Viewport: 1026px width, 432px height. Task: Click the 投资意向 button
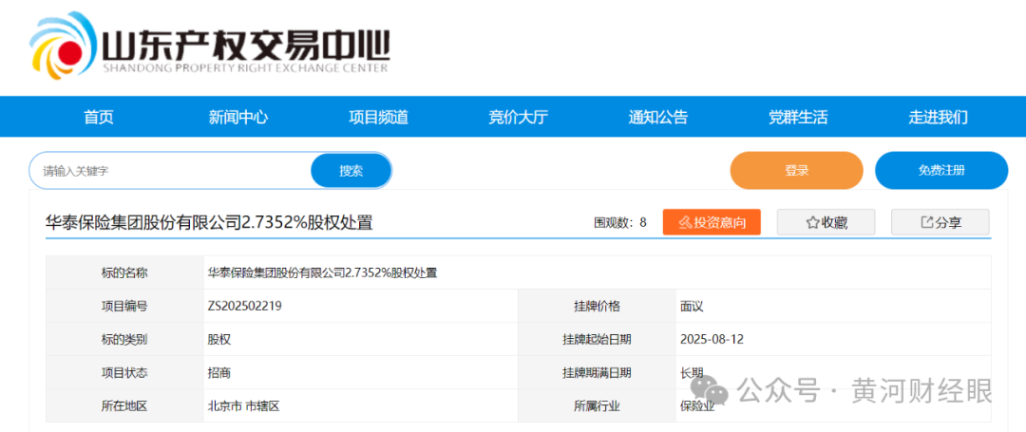coord(712,222)
